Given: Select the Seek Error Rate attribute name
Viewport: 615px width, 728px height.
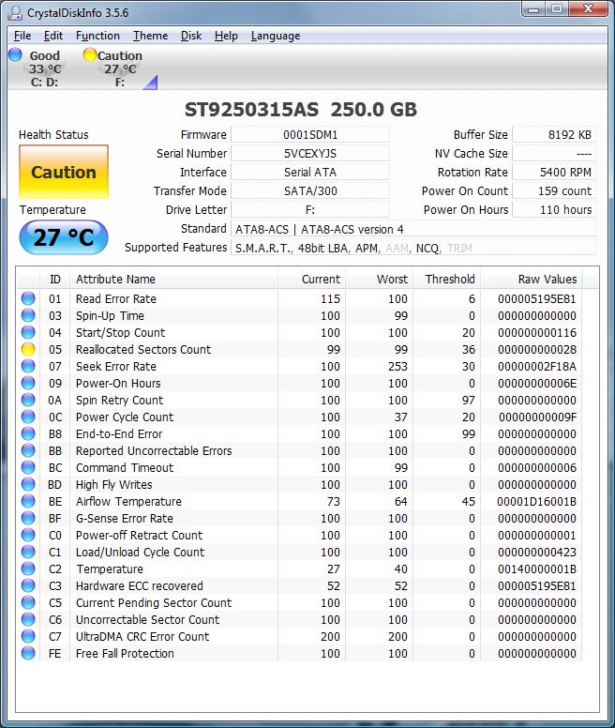Looking at the screenshot, I should [116, 366].
